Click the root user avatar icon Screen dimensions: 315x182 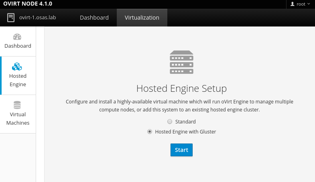(x=292, y=4)
